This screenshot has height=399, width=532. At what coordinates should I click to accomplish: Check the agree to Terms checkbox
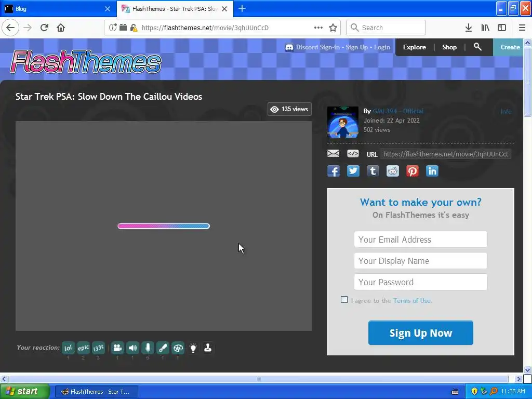pos(344,300)
